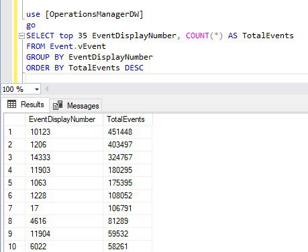Collapse the SELECT statement outline toggle
The width and height of the screenshot is (308, 252).
pos(21,36)
